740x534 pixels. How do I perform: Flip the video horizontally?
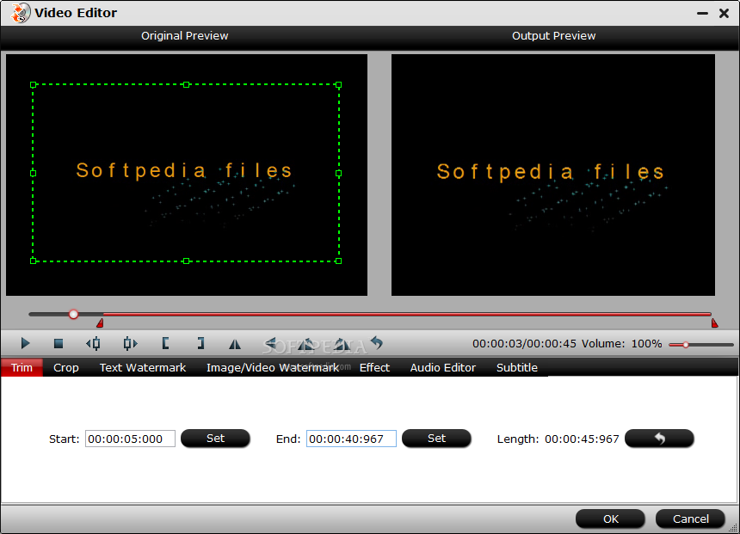point(235,344)
